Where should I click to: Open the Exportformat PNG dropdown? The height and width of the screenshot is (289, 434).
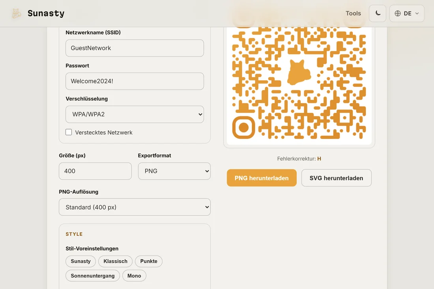(174, 171)
